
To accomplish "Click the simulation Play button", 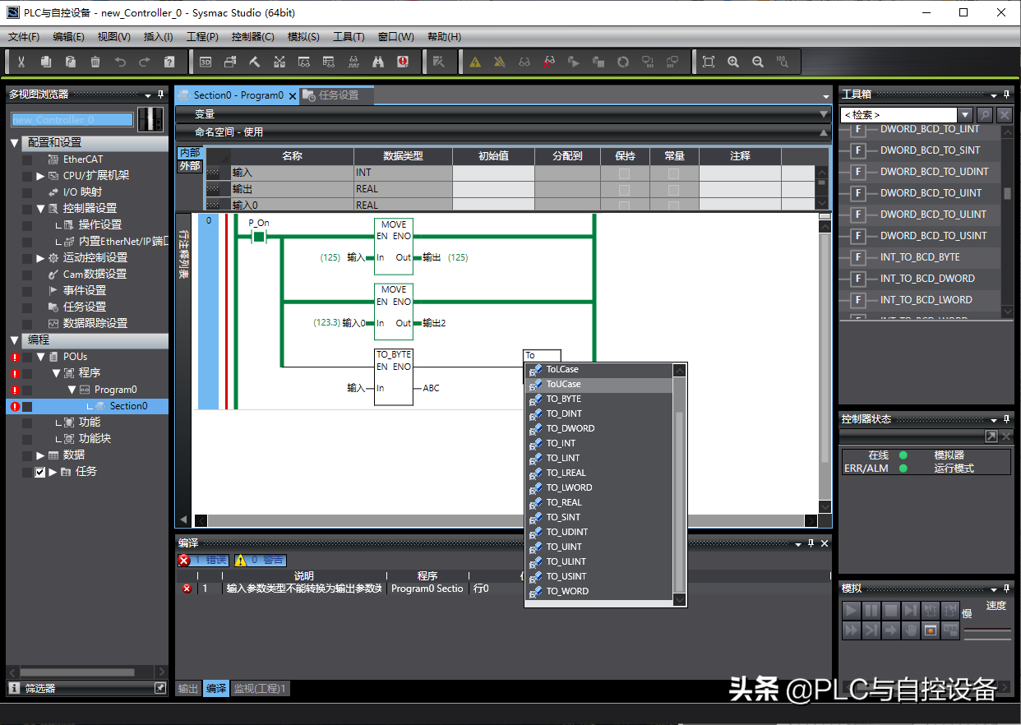I will tap(852, 610).
